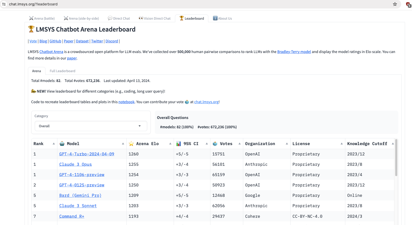Click the browser address bar URL

coord(33,4)
